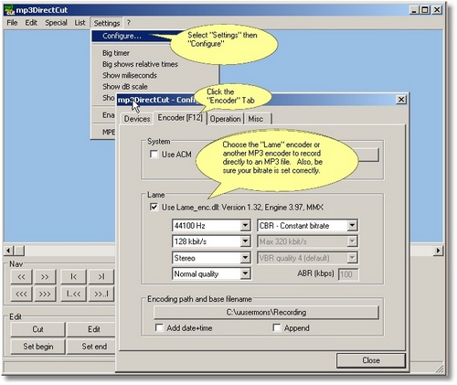
Task: Open the Special menu
Action: tap(56, 23)
